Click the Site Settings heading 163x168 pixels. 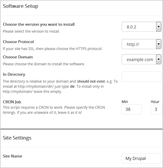[17, 138]
